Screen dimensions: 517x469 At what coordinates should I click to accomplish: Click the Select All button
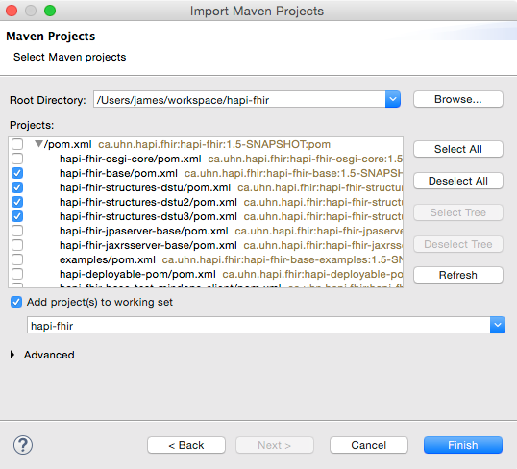[x=458, y=149]
